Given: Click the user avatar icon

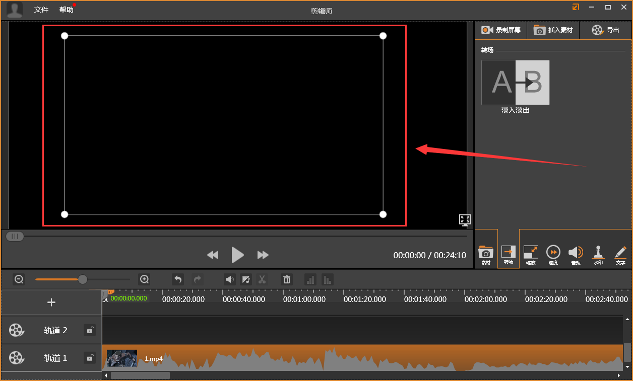Looking at the screenshot, I should (15, 10).
